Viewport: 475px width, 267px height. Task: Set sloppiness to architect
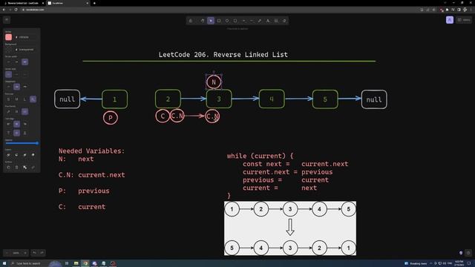point(8,87)
